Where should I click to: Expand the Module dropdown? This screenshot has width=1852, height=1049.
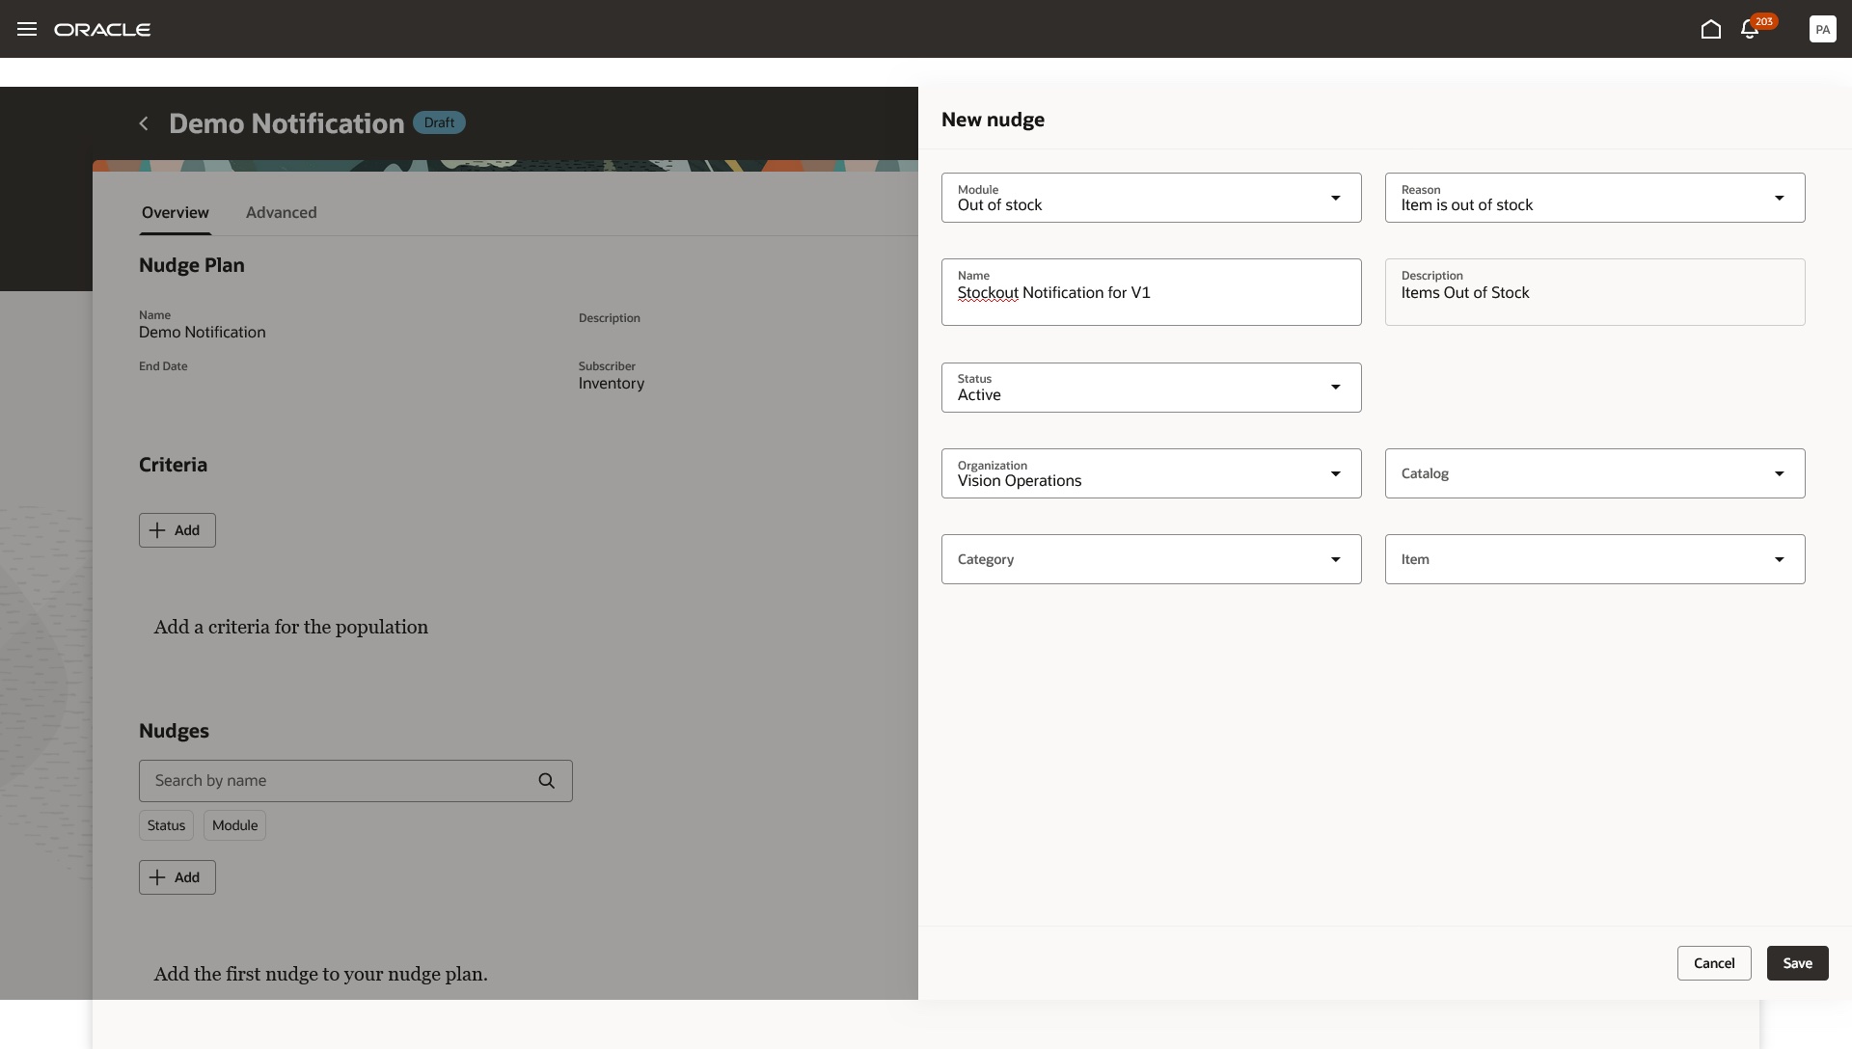(x=1335, y=198)
